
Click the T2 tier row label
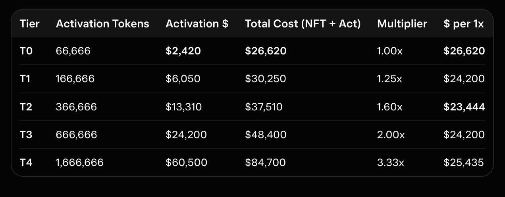coord(26,106)
